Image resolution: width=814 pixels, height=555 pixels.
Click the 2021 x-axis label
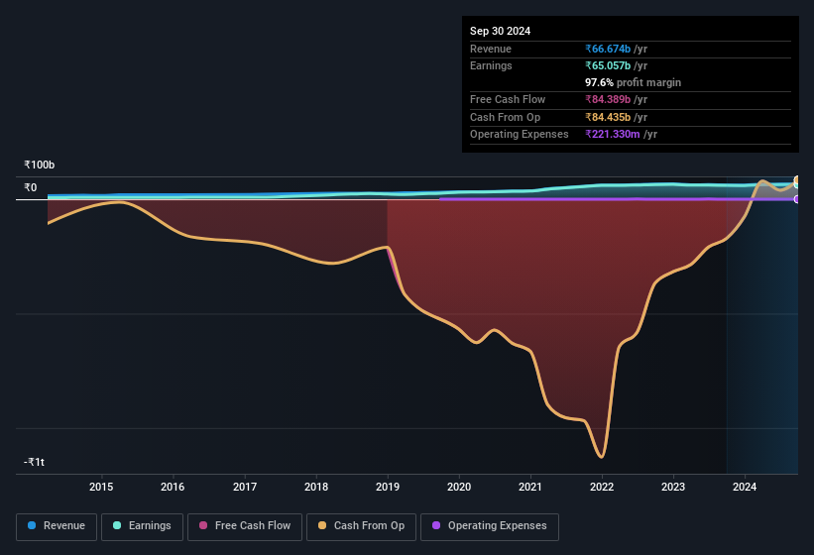pos(530,487)
